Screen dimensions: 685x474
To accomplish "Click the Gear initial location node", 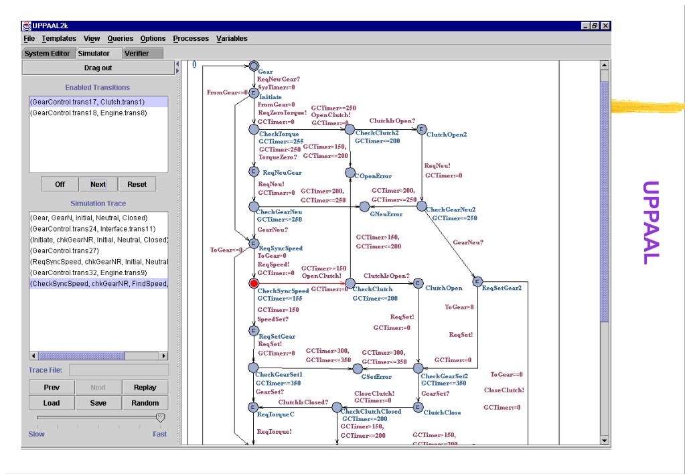I will click(x=254, y=66).
